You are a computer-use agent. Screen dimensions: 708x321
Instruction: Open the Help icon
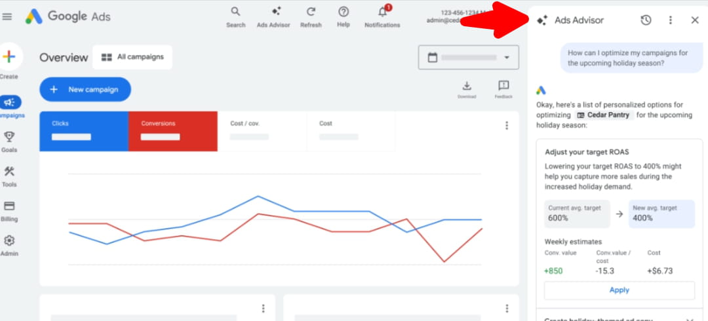(x=344, y=12)
